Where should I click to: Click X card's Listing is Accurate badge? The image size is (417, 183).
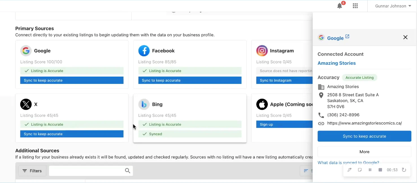(x=72, y=124)
